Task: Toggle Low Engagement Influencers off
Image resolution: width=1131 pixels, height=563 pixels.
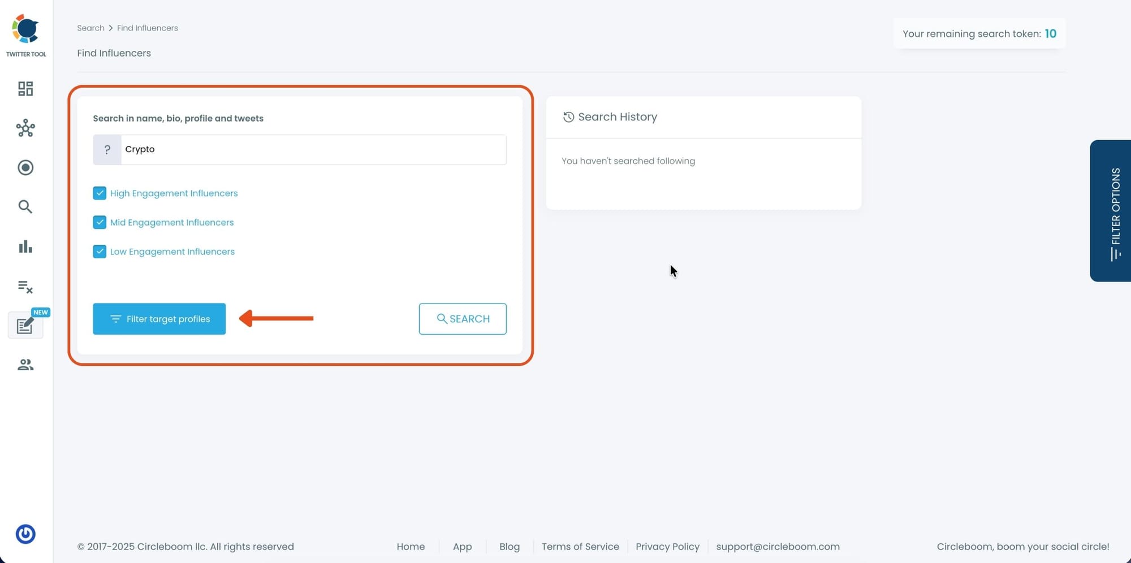Action: pyautogui.click(x=100, y=251)
